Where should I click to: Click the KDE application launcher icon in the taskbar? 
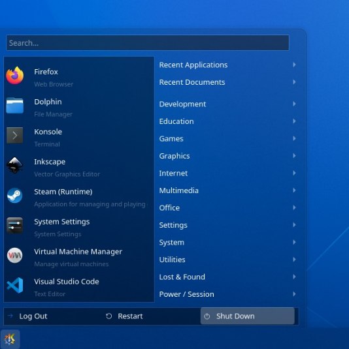click(x=10, y=339)
